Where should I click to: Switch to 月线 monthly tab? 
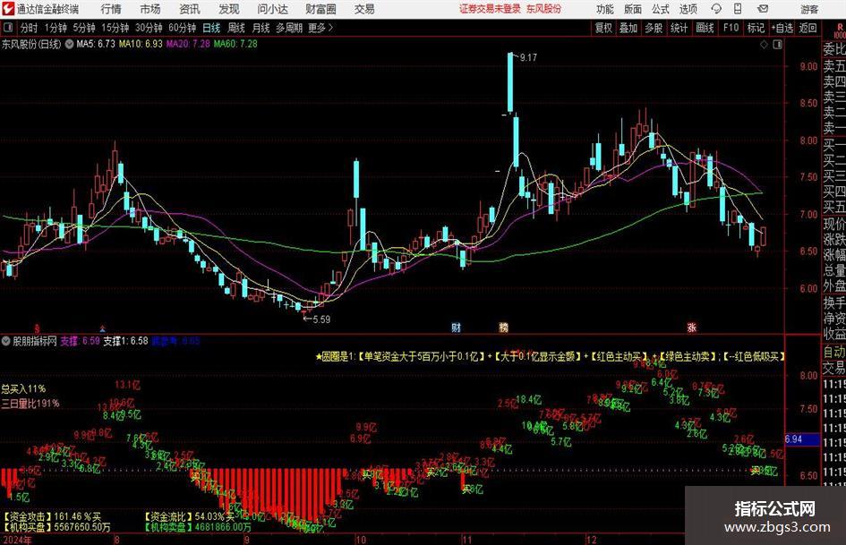tap(261, 28)
